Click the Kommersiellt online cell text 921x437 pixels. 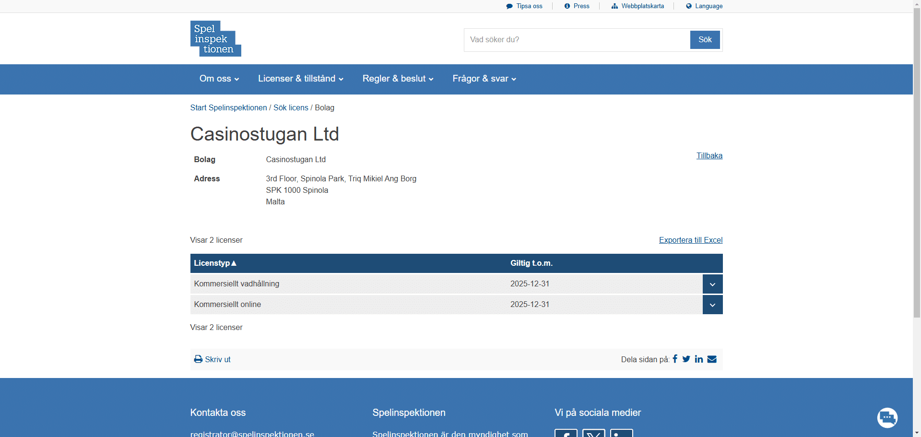click(227, 305)
